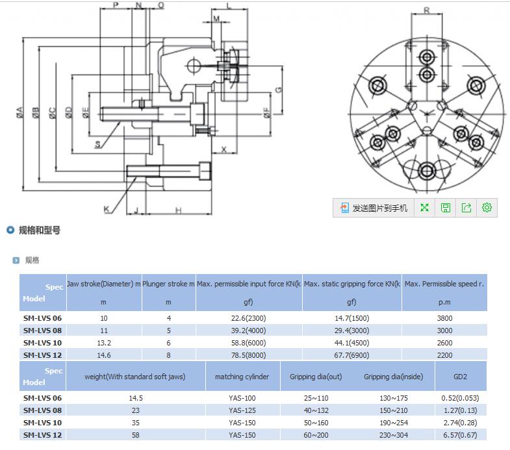510x450 pixels.
Task: Select the 150~210 inside diameter cell
Action: click(x=394, y=410)
